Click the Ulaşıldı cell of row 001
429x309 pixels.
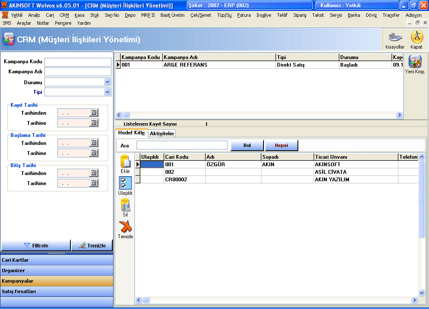click(x=152, y=165)
